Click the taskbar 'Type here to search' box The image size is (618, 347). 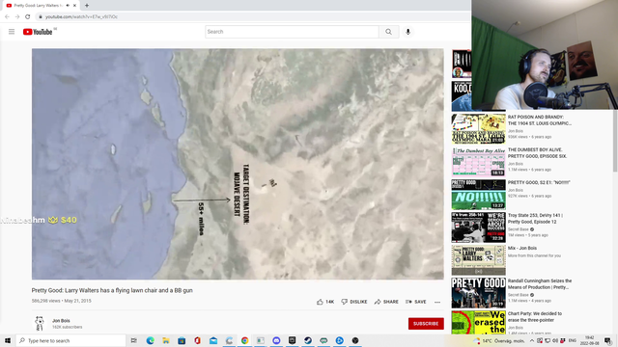70,340
